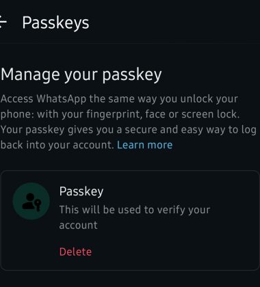
Task: Tap the 'back into your account' text
Action: tap(57, 145)
